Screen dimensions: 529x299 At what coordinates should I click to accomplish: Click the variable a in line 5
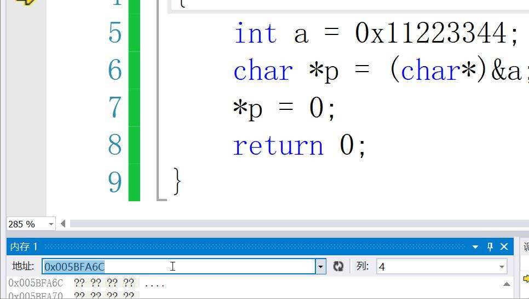pos(301,33)
